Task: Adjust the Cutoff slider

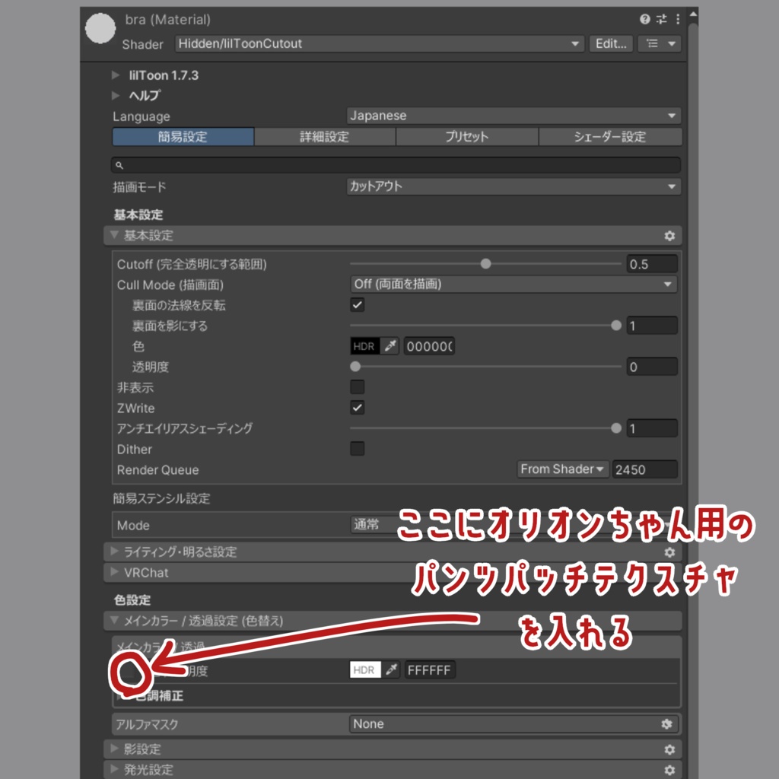Action: tap(485, 264)
